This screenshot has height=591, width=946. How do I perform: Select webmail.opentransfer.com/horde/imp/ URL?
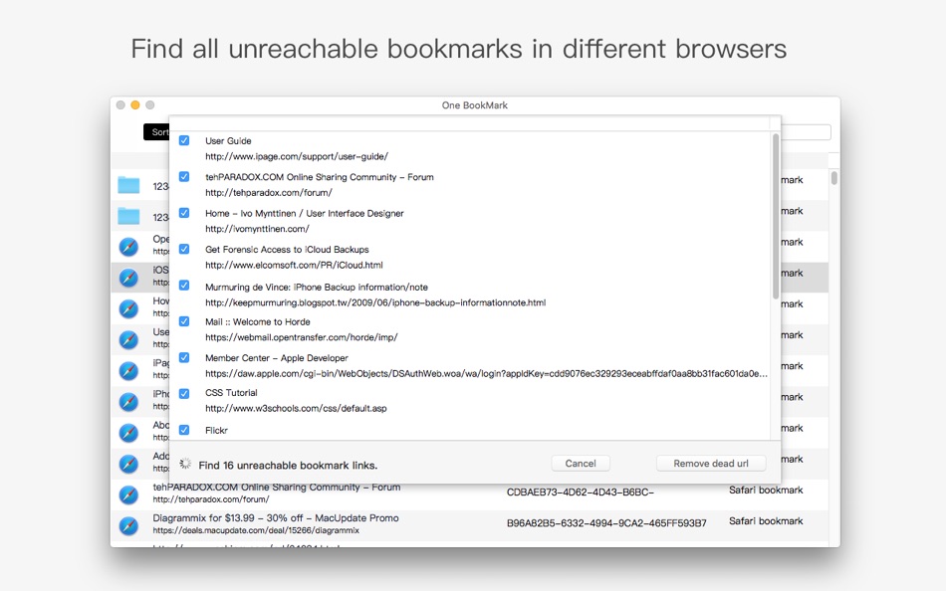pos(301,337)
